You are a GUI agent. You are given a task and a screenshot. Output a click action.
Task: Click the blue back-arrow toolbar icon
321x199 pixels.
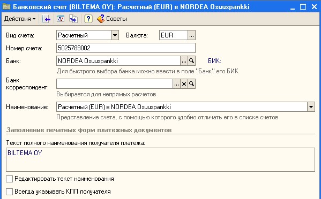(46, 19)
